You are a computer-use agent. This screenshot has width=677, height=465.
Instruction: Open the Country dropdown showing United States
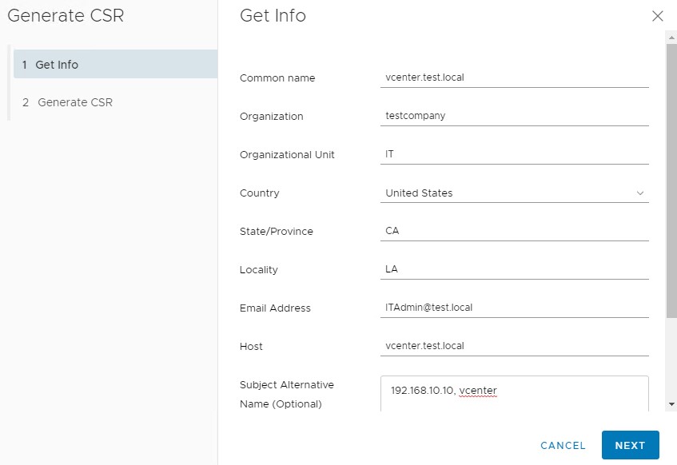pos(514,193)
